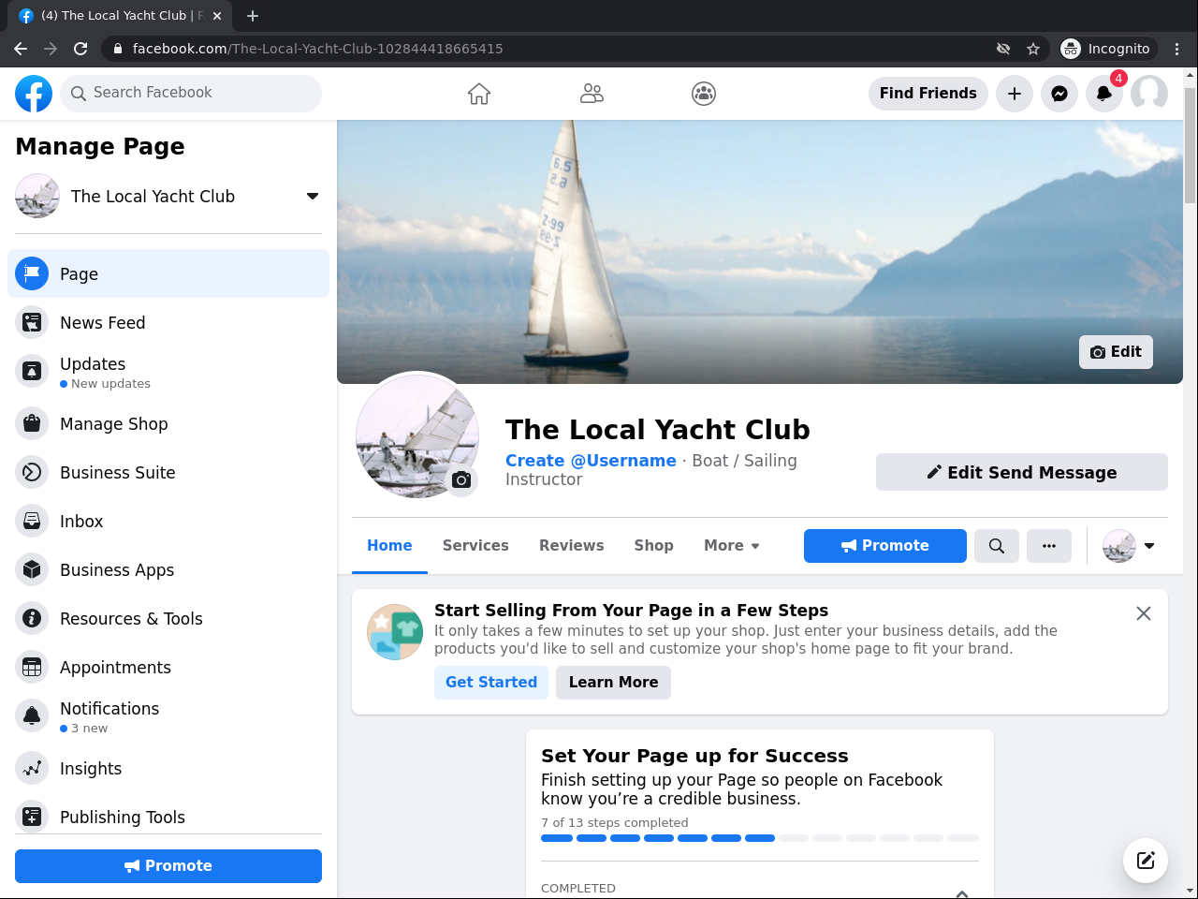The width and height of the screenshot is (1198, 899).
Task: Open Notifications in the sidebar
Action: pos(168,716)
